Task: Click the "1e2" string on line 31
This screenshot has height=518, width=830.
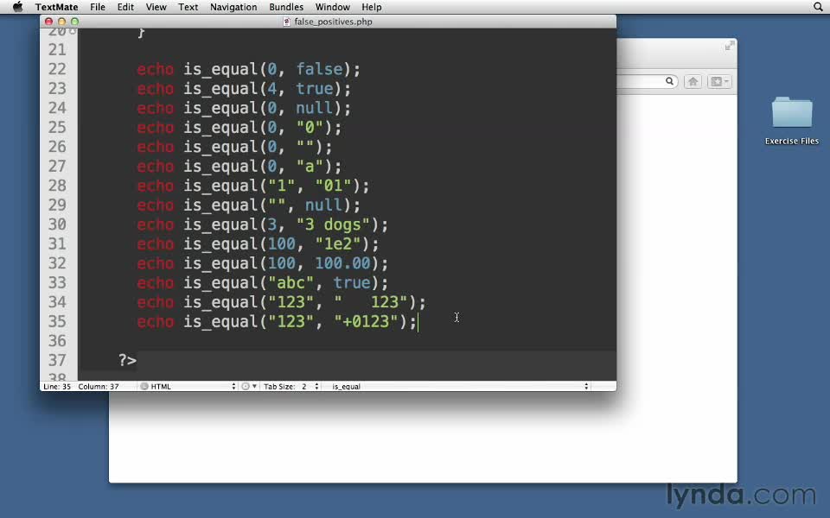Action: click(x=338, y=244)
